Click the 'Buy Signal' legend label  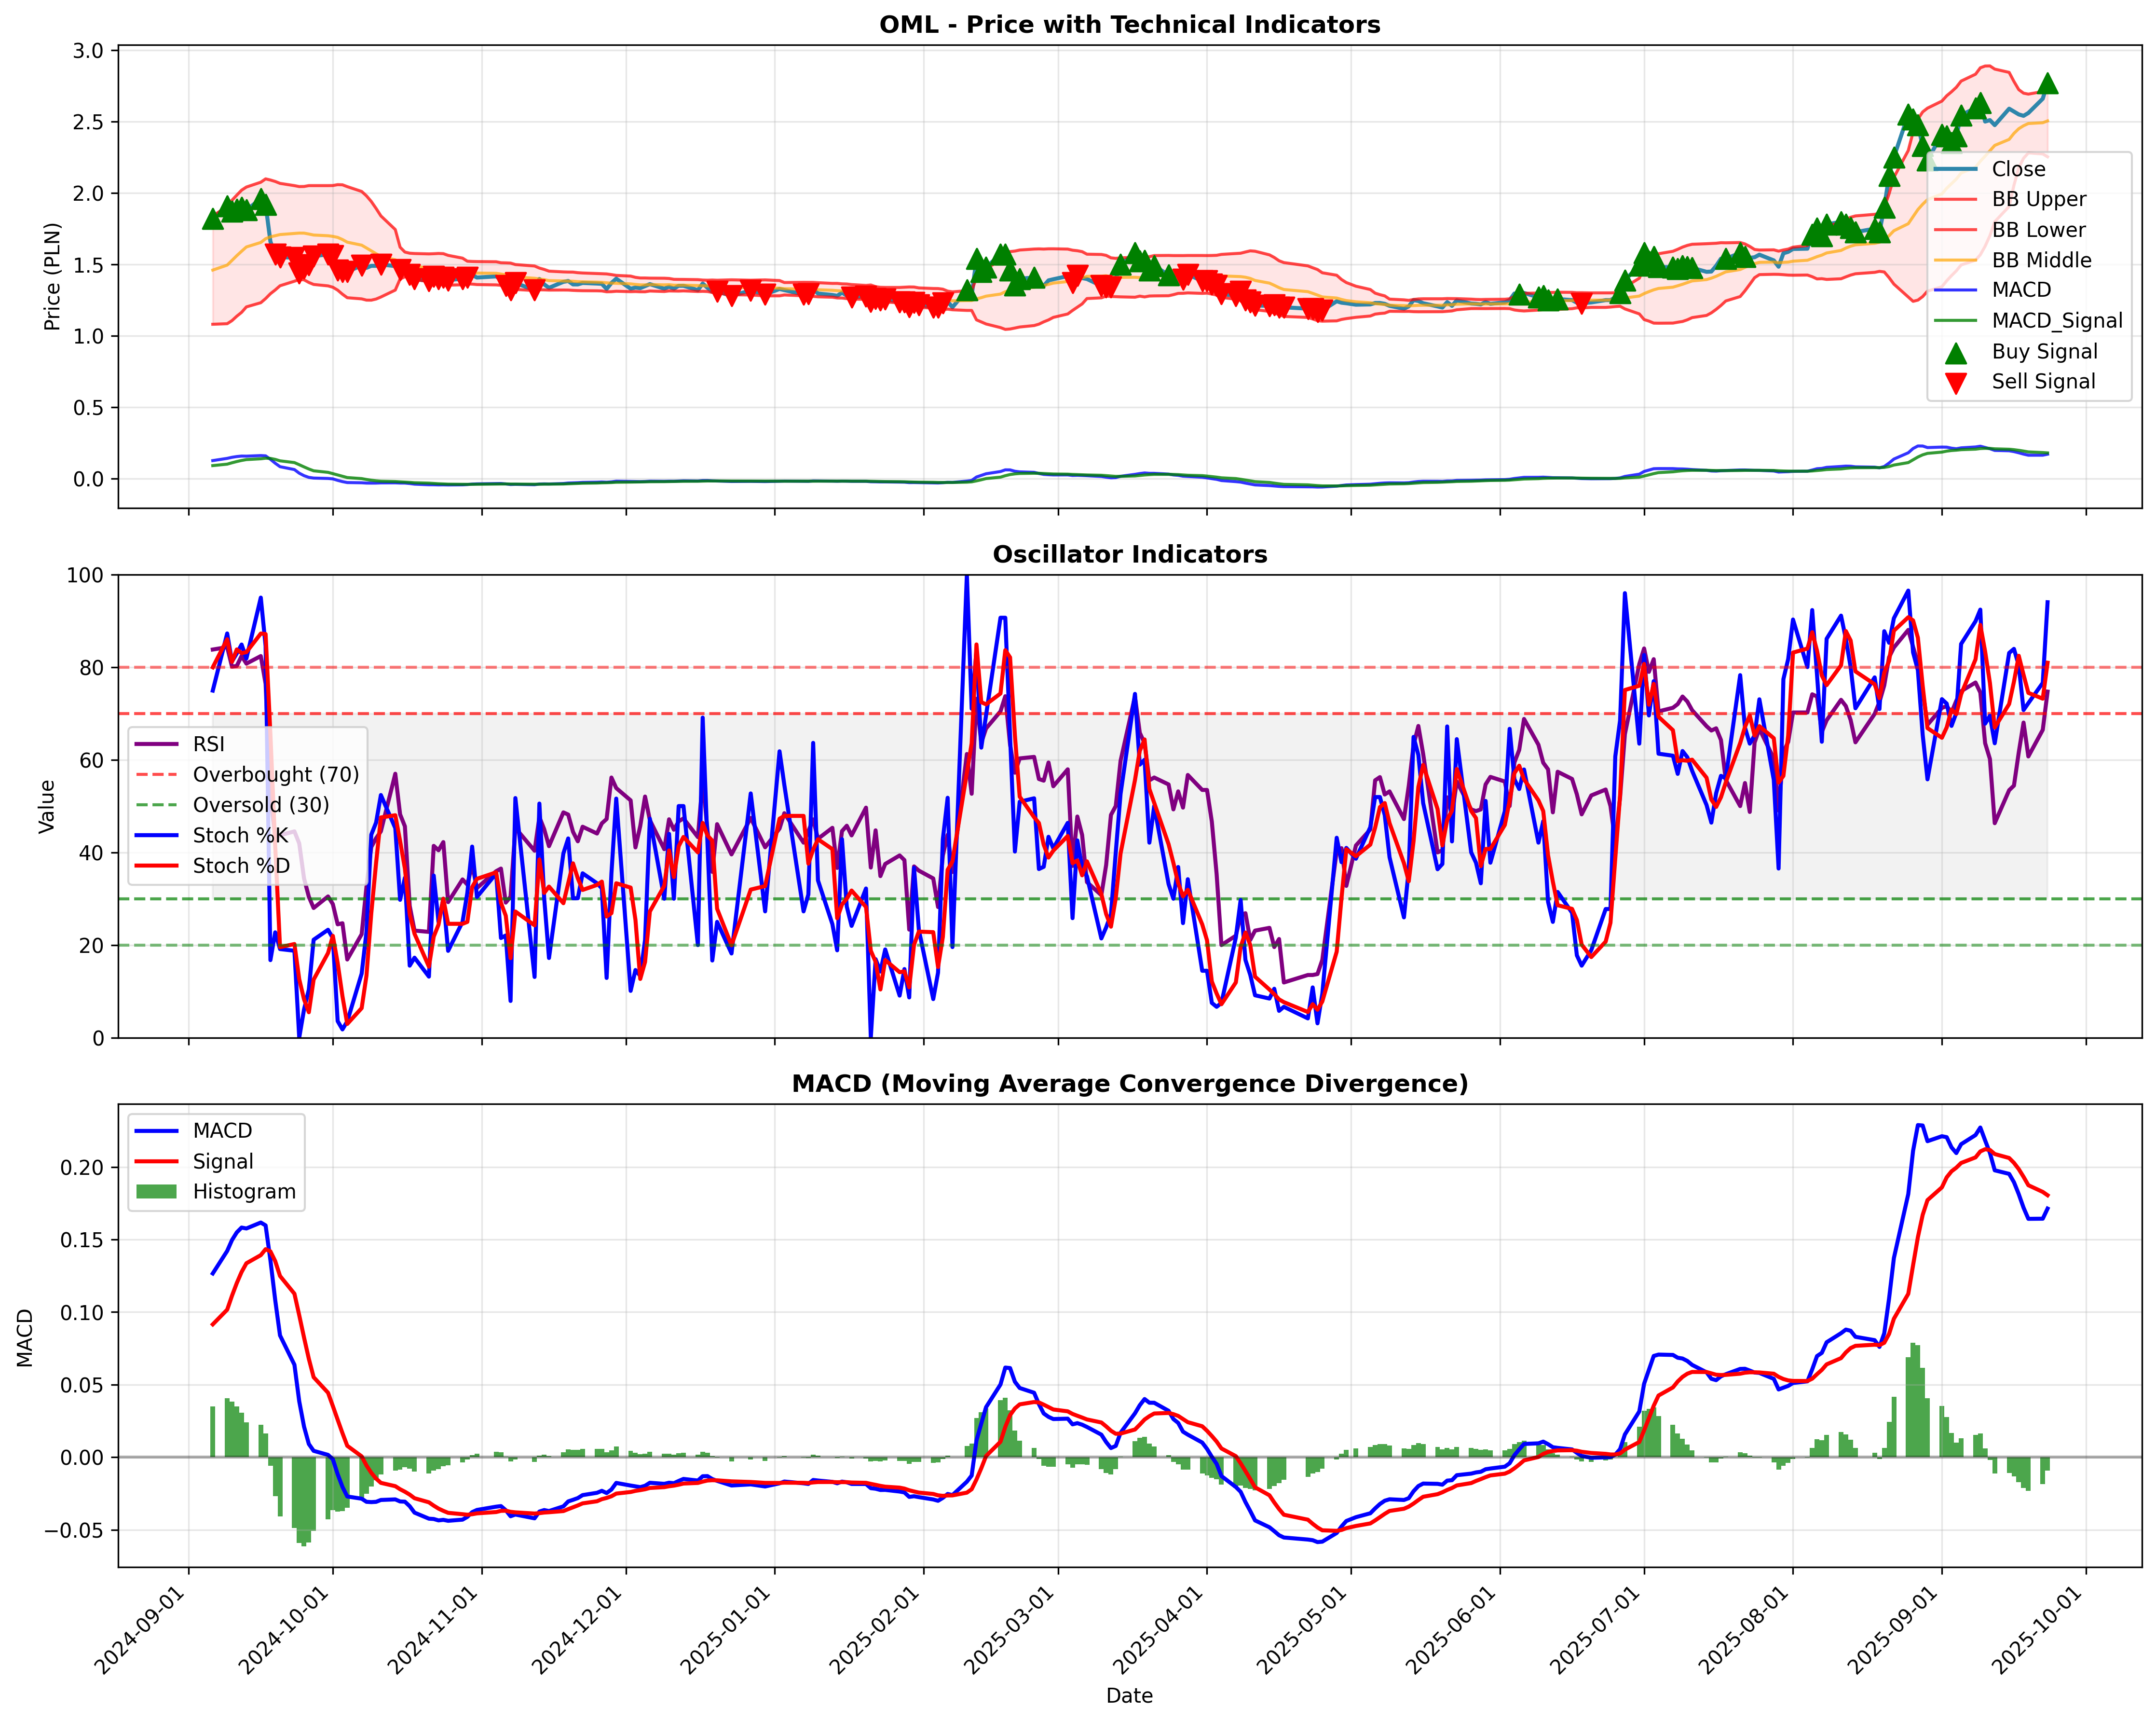pos(2044,351)
